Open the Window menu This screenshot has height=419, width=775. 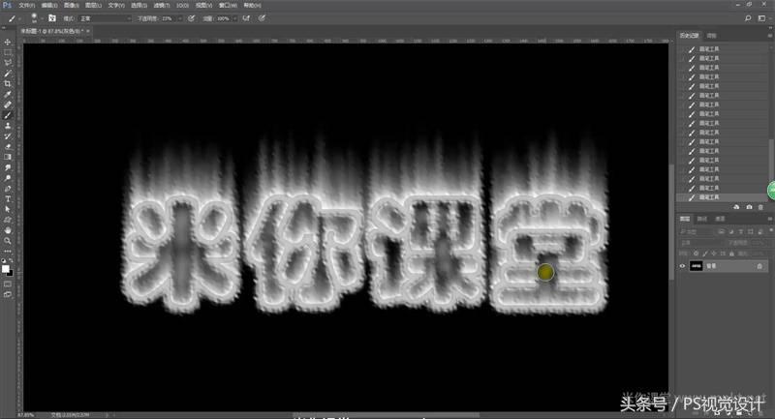point(228,5)
